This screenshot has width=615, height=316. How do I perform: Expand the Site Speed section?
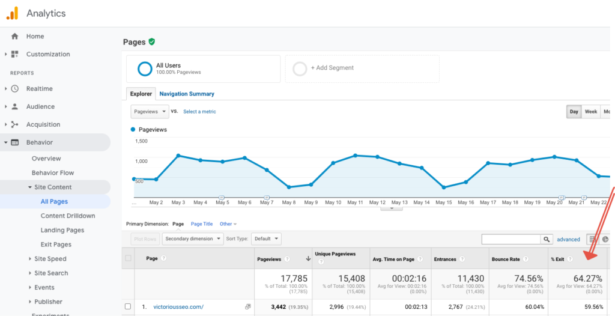[50, 259]
